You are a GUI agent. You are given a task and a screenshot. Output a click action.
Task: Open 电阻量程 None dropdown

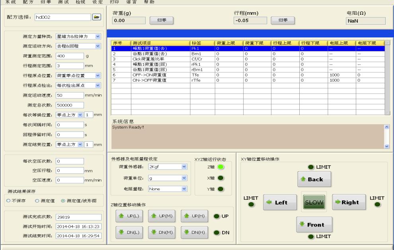(x=184, y=189)
